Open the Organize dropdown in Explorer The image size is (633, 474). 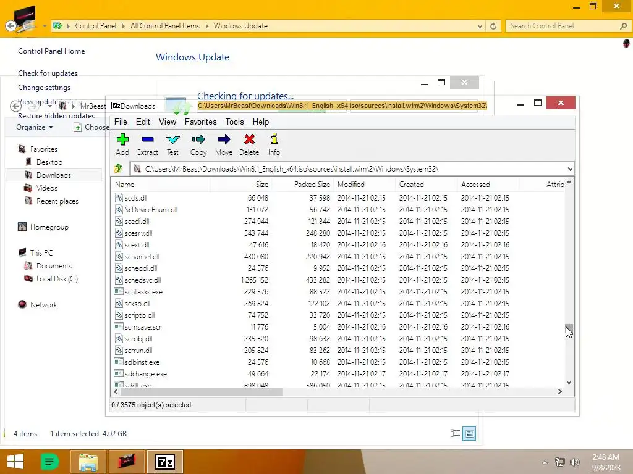pos(35,127)
